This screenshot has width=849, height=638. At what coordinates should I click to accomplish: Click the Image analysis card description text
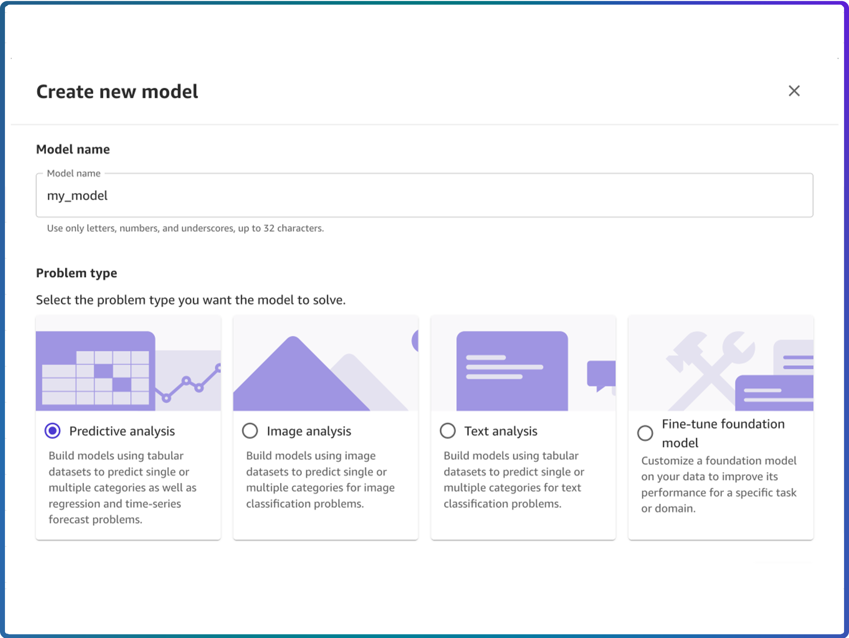(320, 480)
